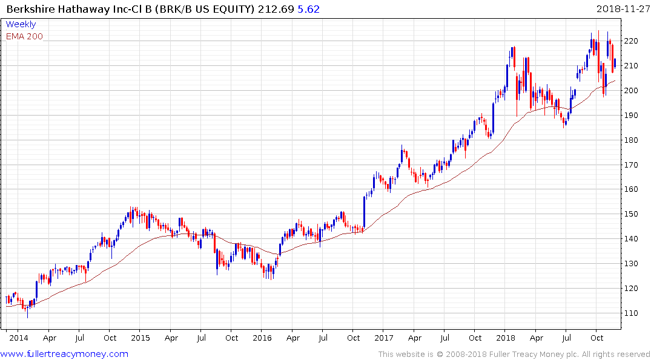This screenshot has height=363, width=651.
Task: Select the chart date 2018-11-27
Action: point(623,9)
